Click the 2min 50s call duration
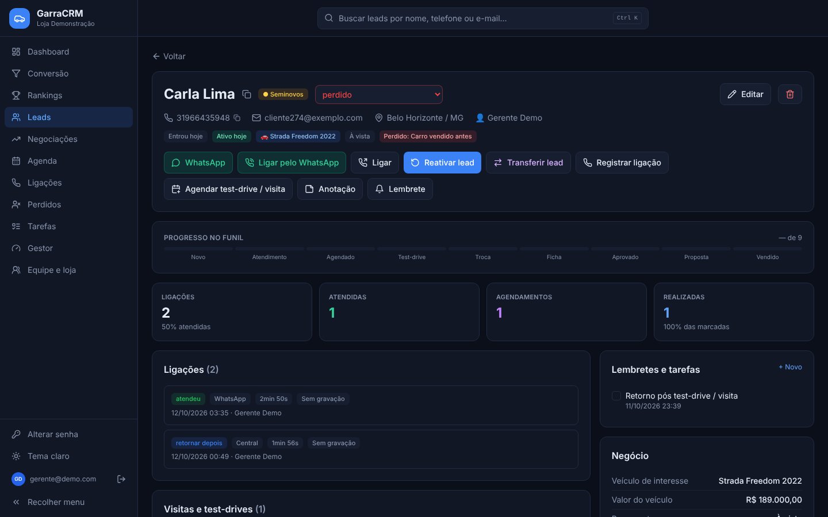The width and height of the screenshot is (828, 517). point(274,399)
